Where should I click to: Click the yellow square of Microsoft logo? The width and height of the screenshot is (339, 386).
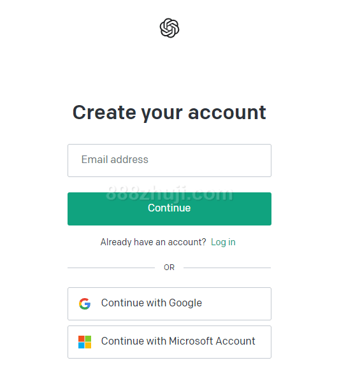pyautogui.click(x=88, y=345)
